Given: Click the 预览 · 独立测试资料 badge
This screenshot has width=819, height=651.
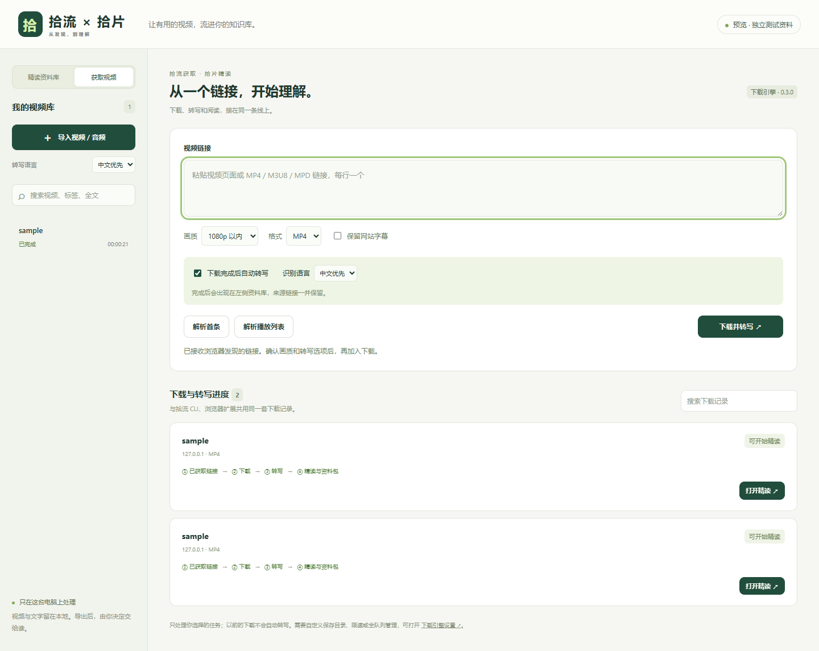Looking at the screenshot, I should (759, 24).
